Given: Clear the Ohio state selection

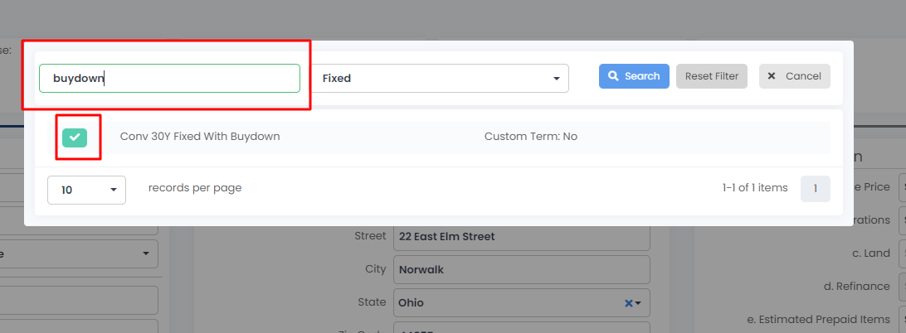Looking at the screenshot, I should (629, 303).
